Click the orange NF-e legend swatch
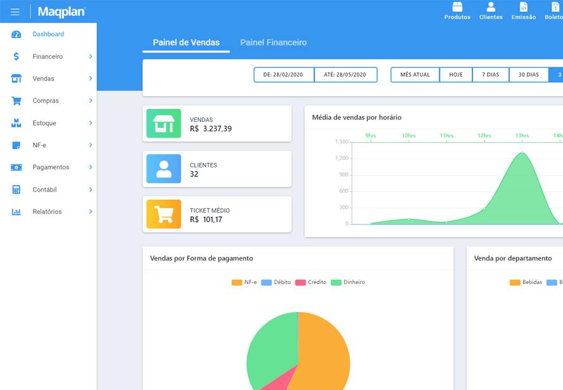 pyautogui.click(x=236, y=282)
